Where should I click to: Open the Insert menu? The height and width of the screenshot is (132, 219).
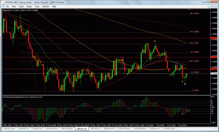pyautogui.click(x=21, y=7)
